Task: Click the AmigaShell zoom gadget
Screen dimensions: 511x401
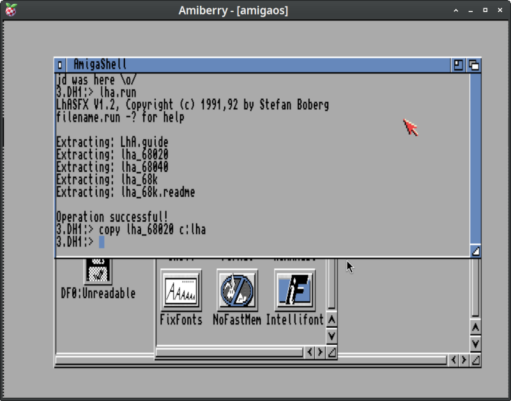Action: (458, 65)
